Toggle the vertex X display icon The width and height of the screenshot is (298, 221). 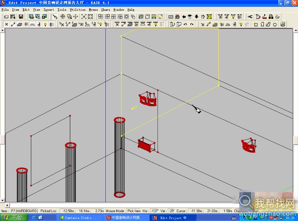[x=7, y=24]
